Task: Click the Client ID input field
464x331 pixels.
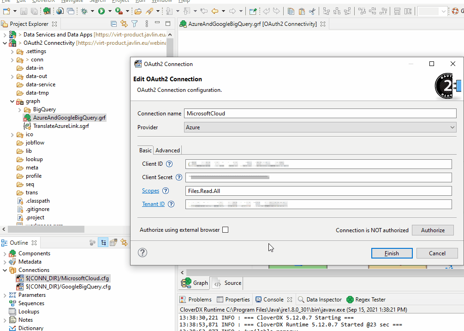Action: 318,164
